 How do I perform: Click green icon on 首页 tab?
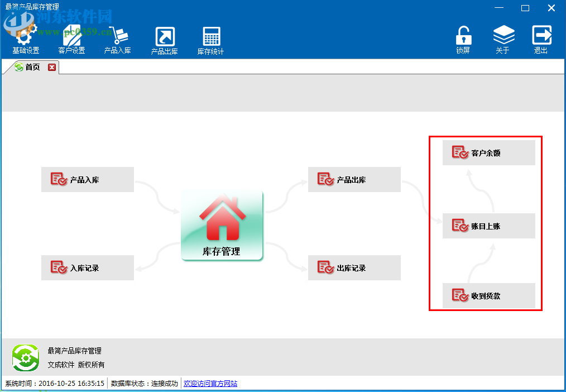[x=19, y=67]
